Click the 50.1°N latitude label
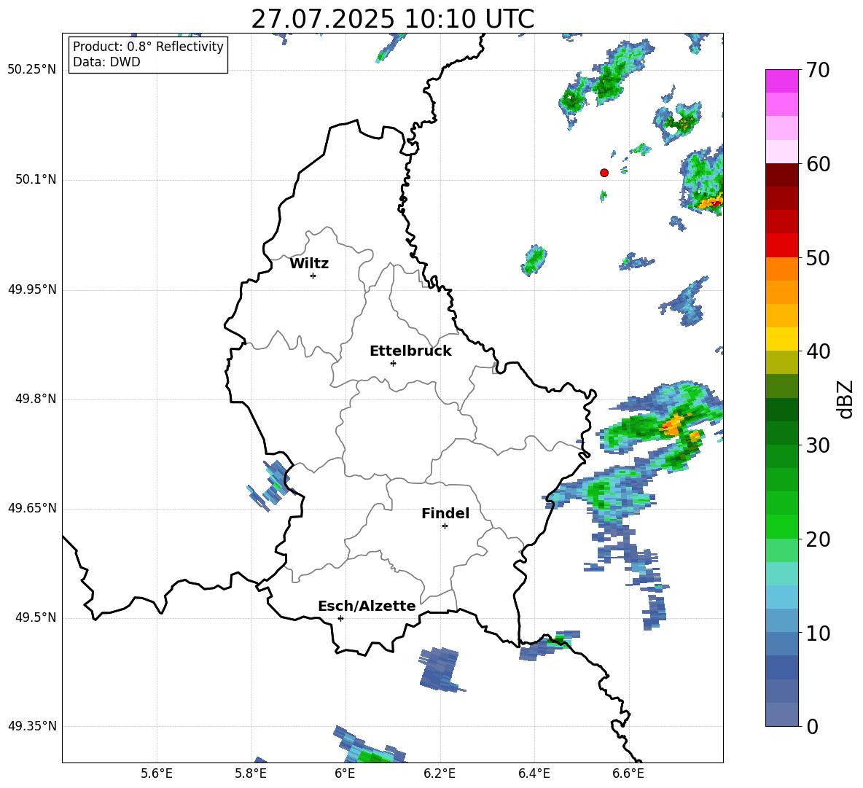Screen dimensions: 863x788 click(36, 180)
